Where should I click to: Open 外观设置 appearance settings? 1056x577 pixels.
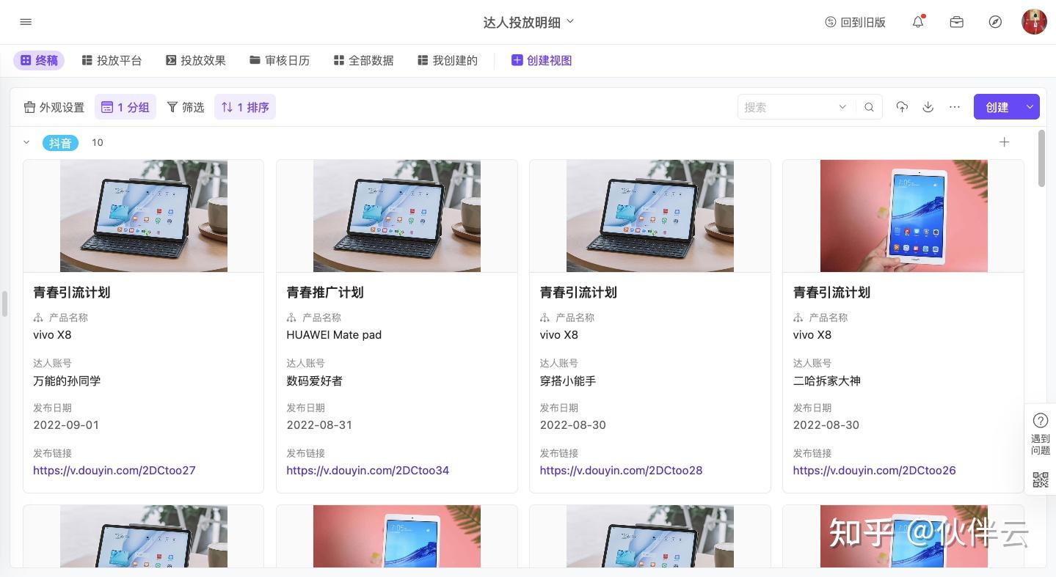(x=54, y=107)
